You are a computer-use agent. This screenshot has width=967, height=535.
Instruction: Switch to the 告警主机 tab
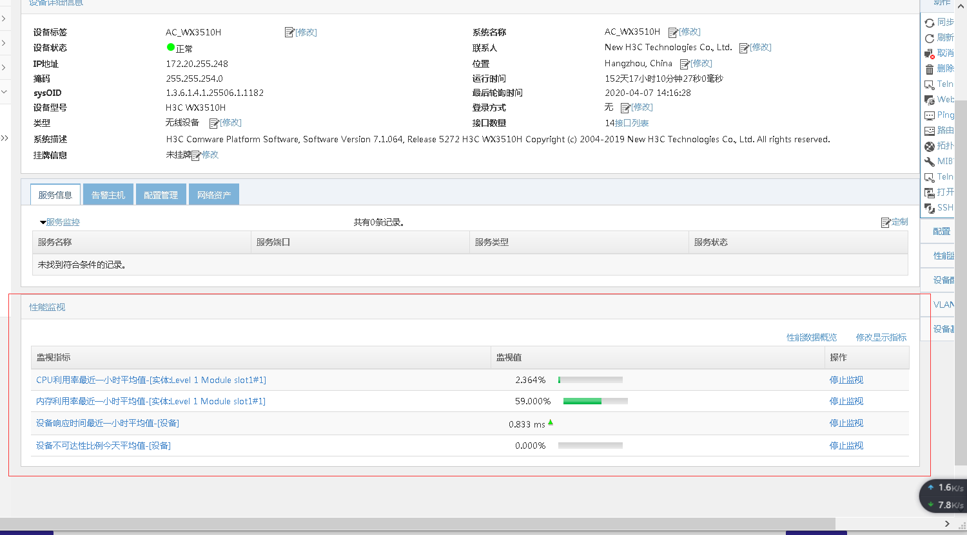pos(108,194)
